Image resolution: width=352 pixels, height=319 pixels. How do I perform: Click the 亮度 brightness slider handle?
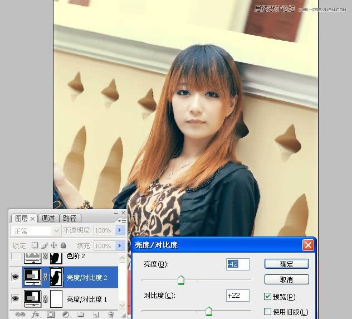(180, 280)
